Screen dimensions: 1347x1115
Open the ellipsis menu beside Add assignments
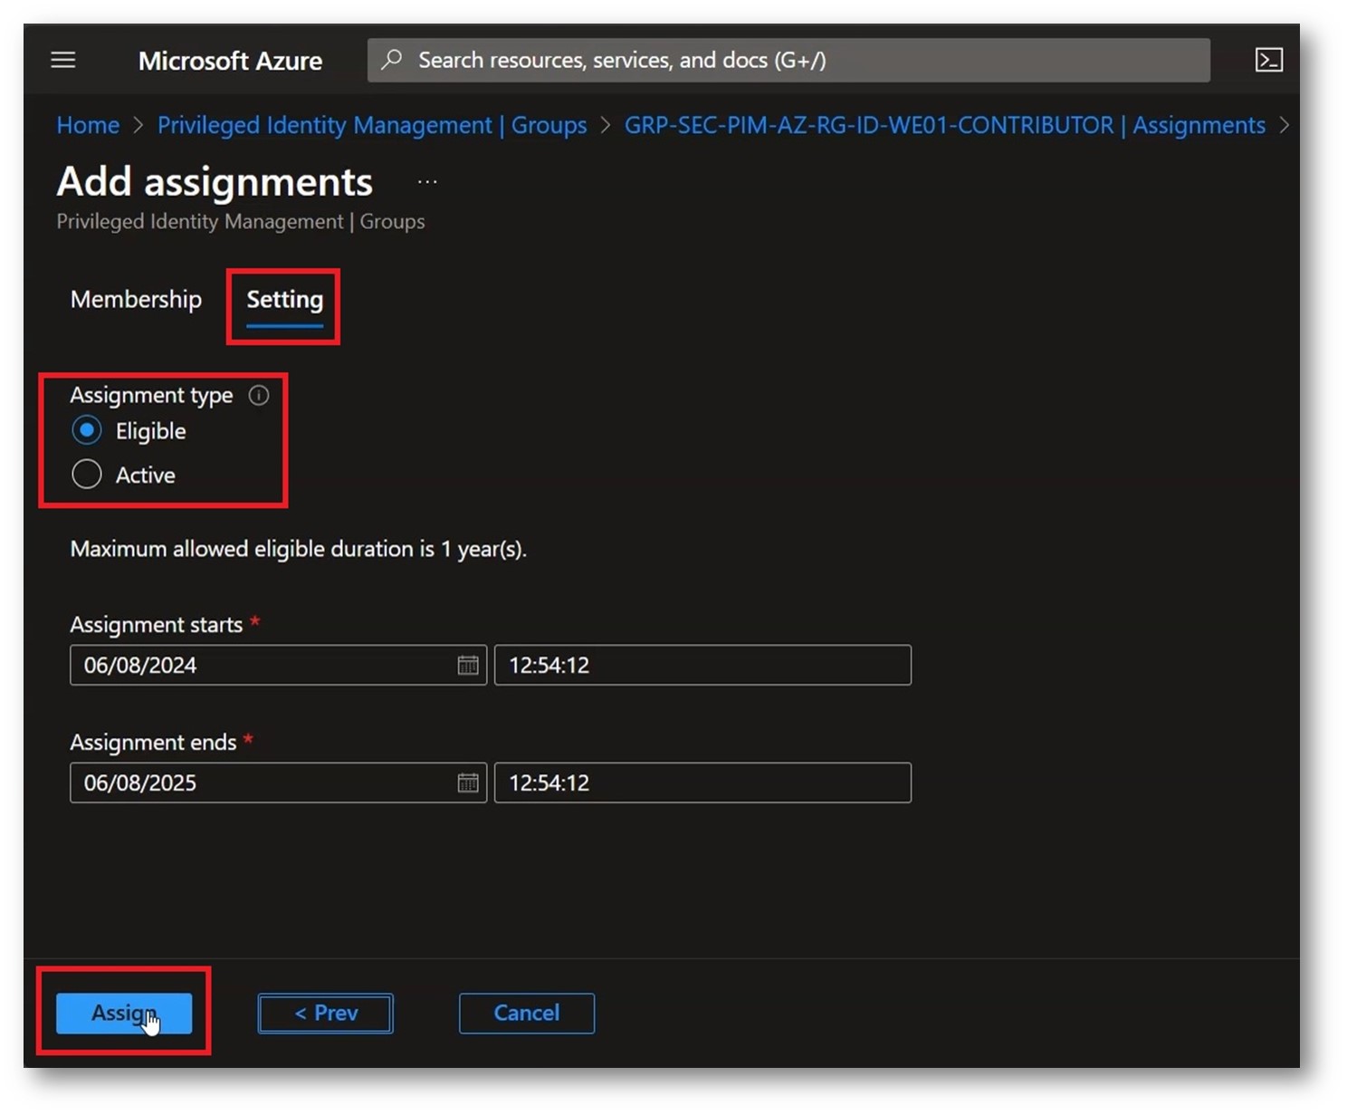pos(427,182)
